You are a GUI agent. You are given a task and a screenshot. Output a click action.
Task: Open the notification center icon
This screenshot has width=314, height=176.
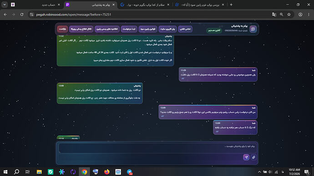click(x=307, y=172)
